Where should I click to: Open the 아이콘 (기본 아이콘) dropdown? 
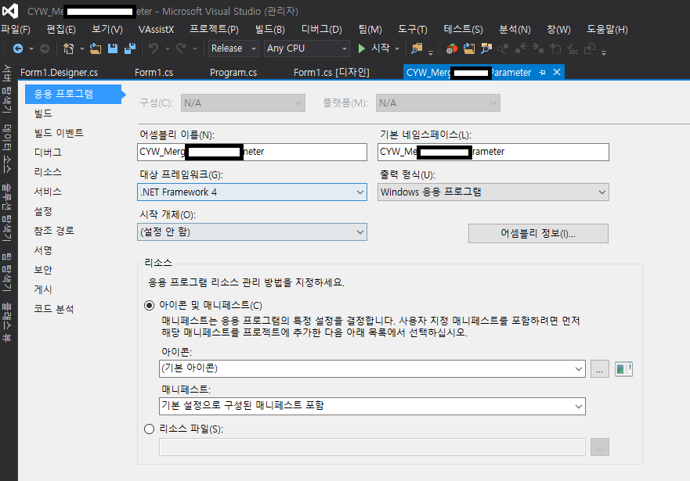point(372,368)
